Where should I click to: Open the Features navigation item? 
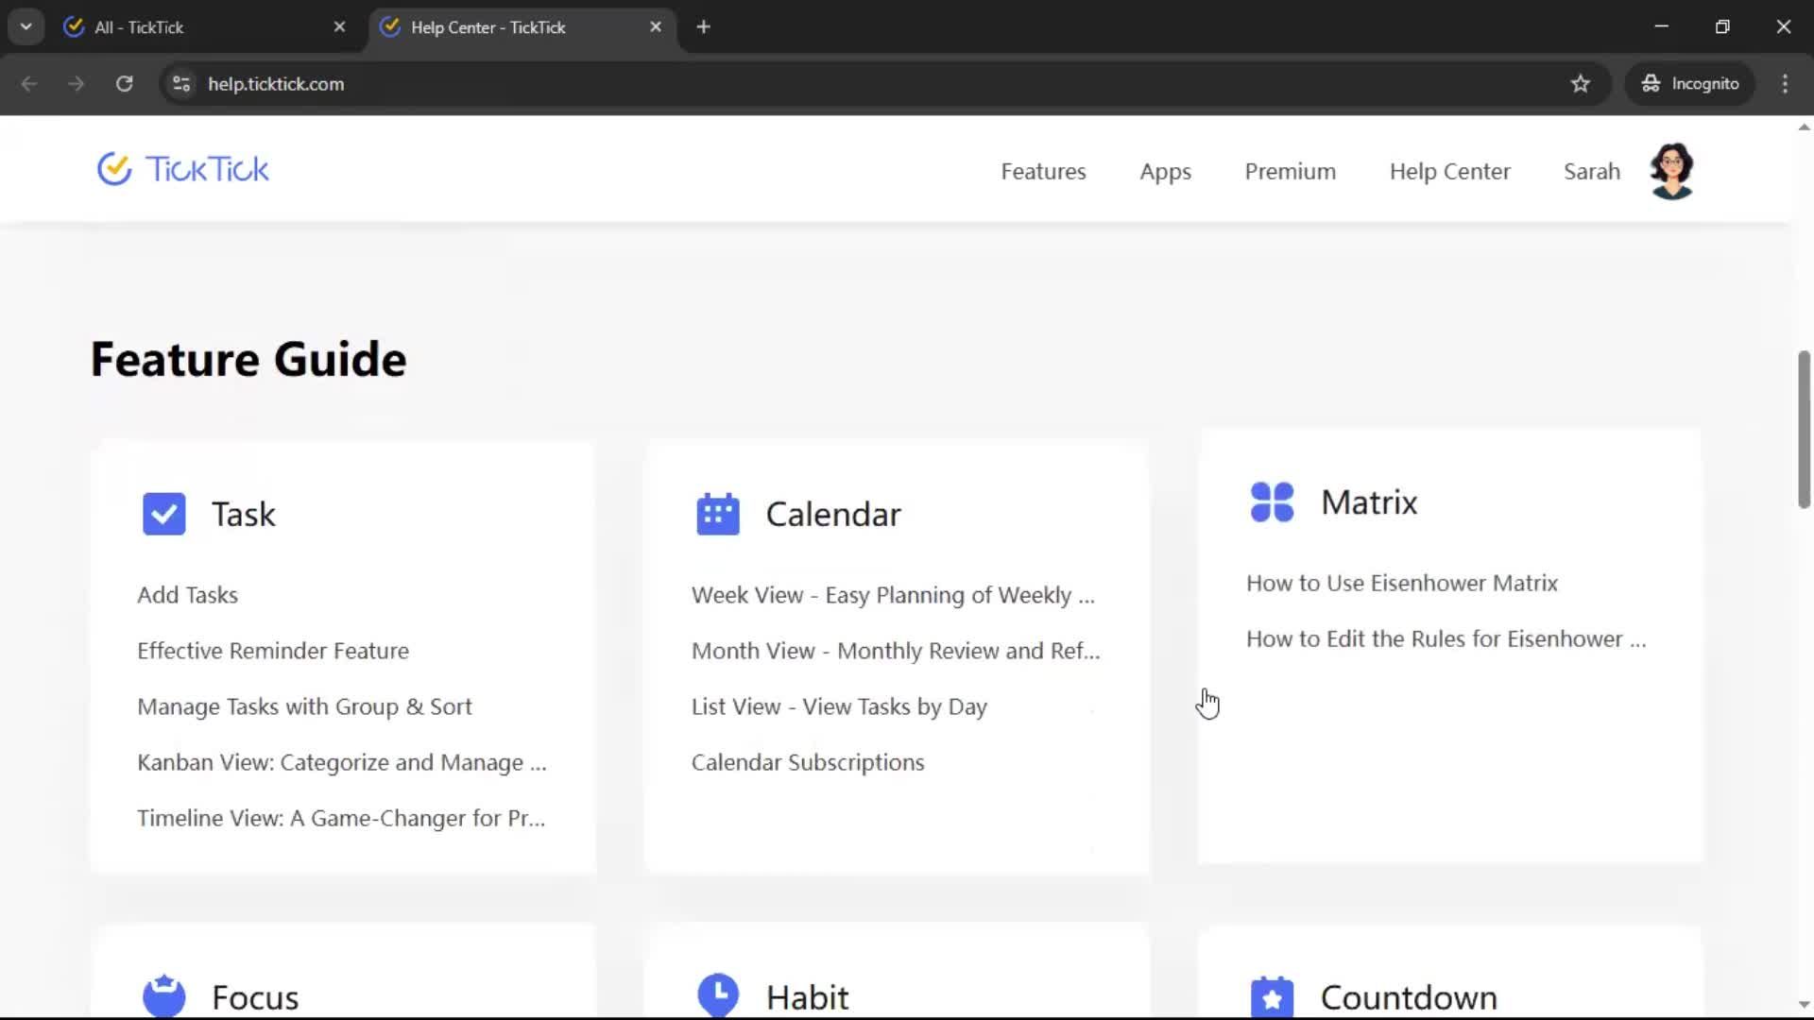tap(1043, 172)
